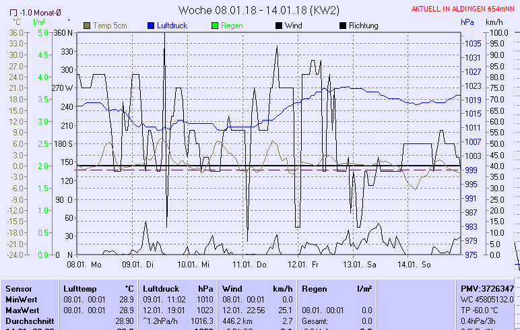Click the black Richtung legend box
Viewport: 520px width, 330px height.
pos(342,26)
